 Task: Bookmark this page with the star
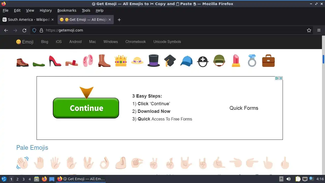[309, 30]
